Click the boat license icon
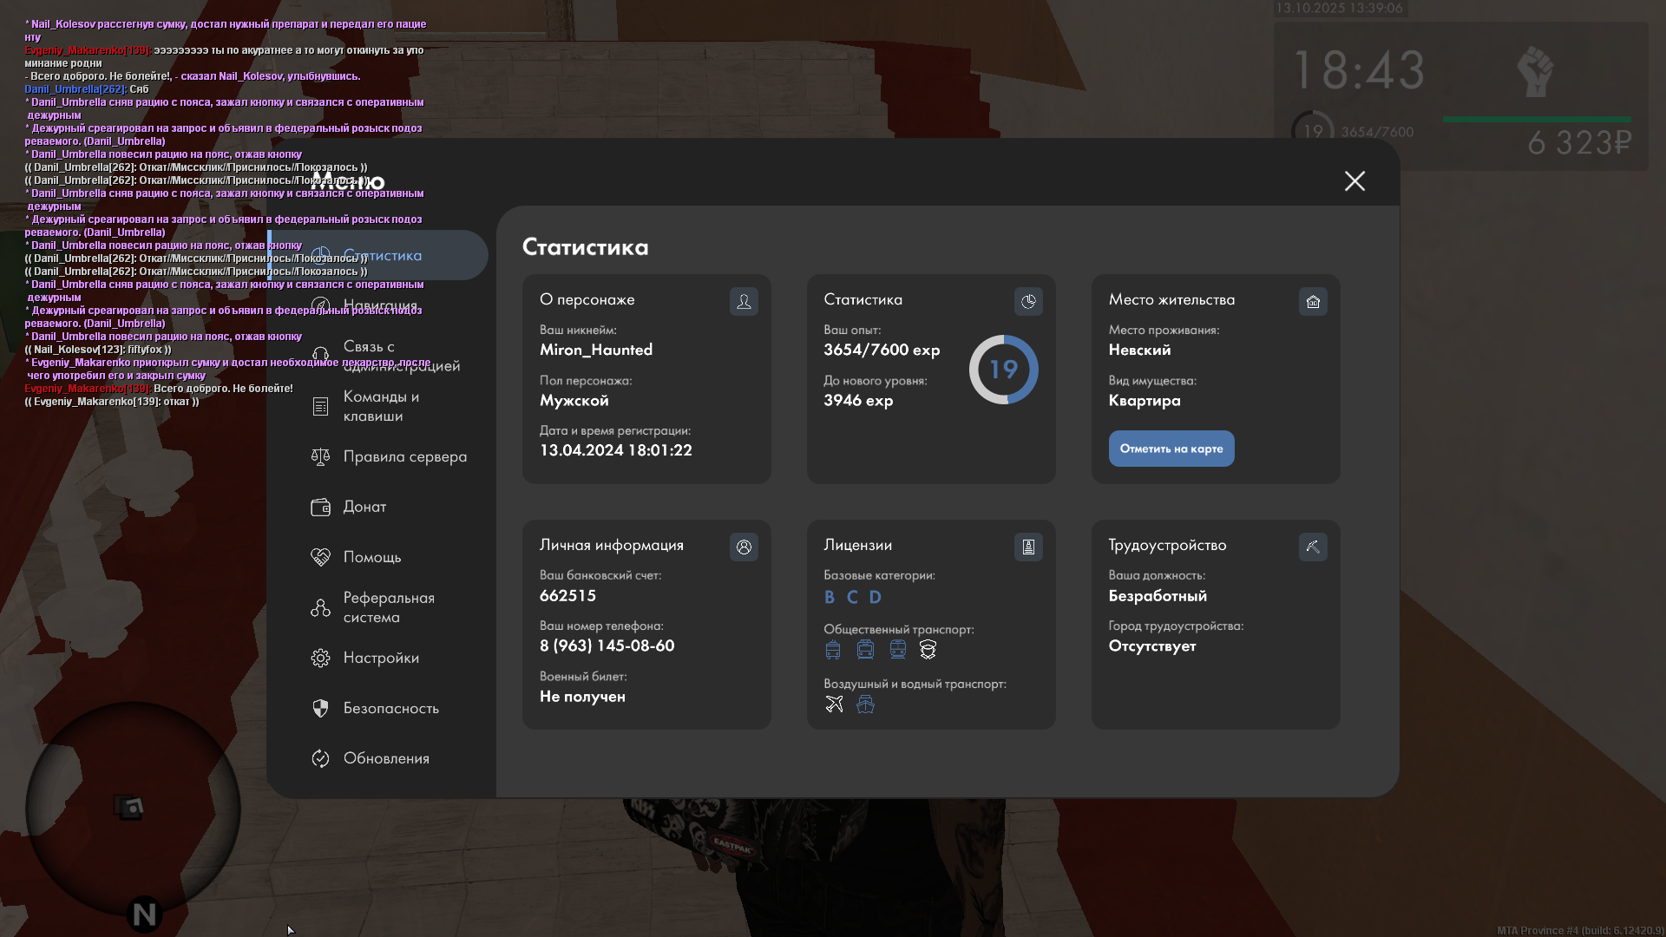 (865, 704)
